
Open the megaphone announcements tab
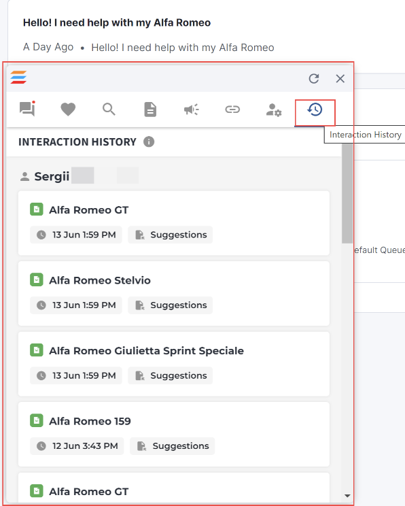[x=192, y=109]
